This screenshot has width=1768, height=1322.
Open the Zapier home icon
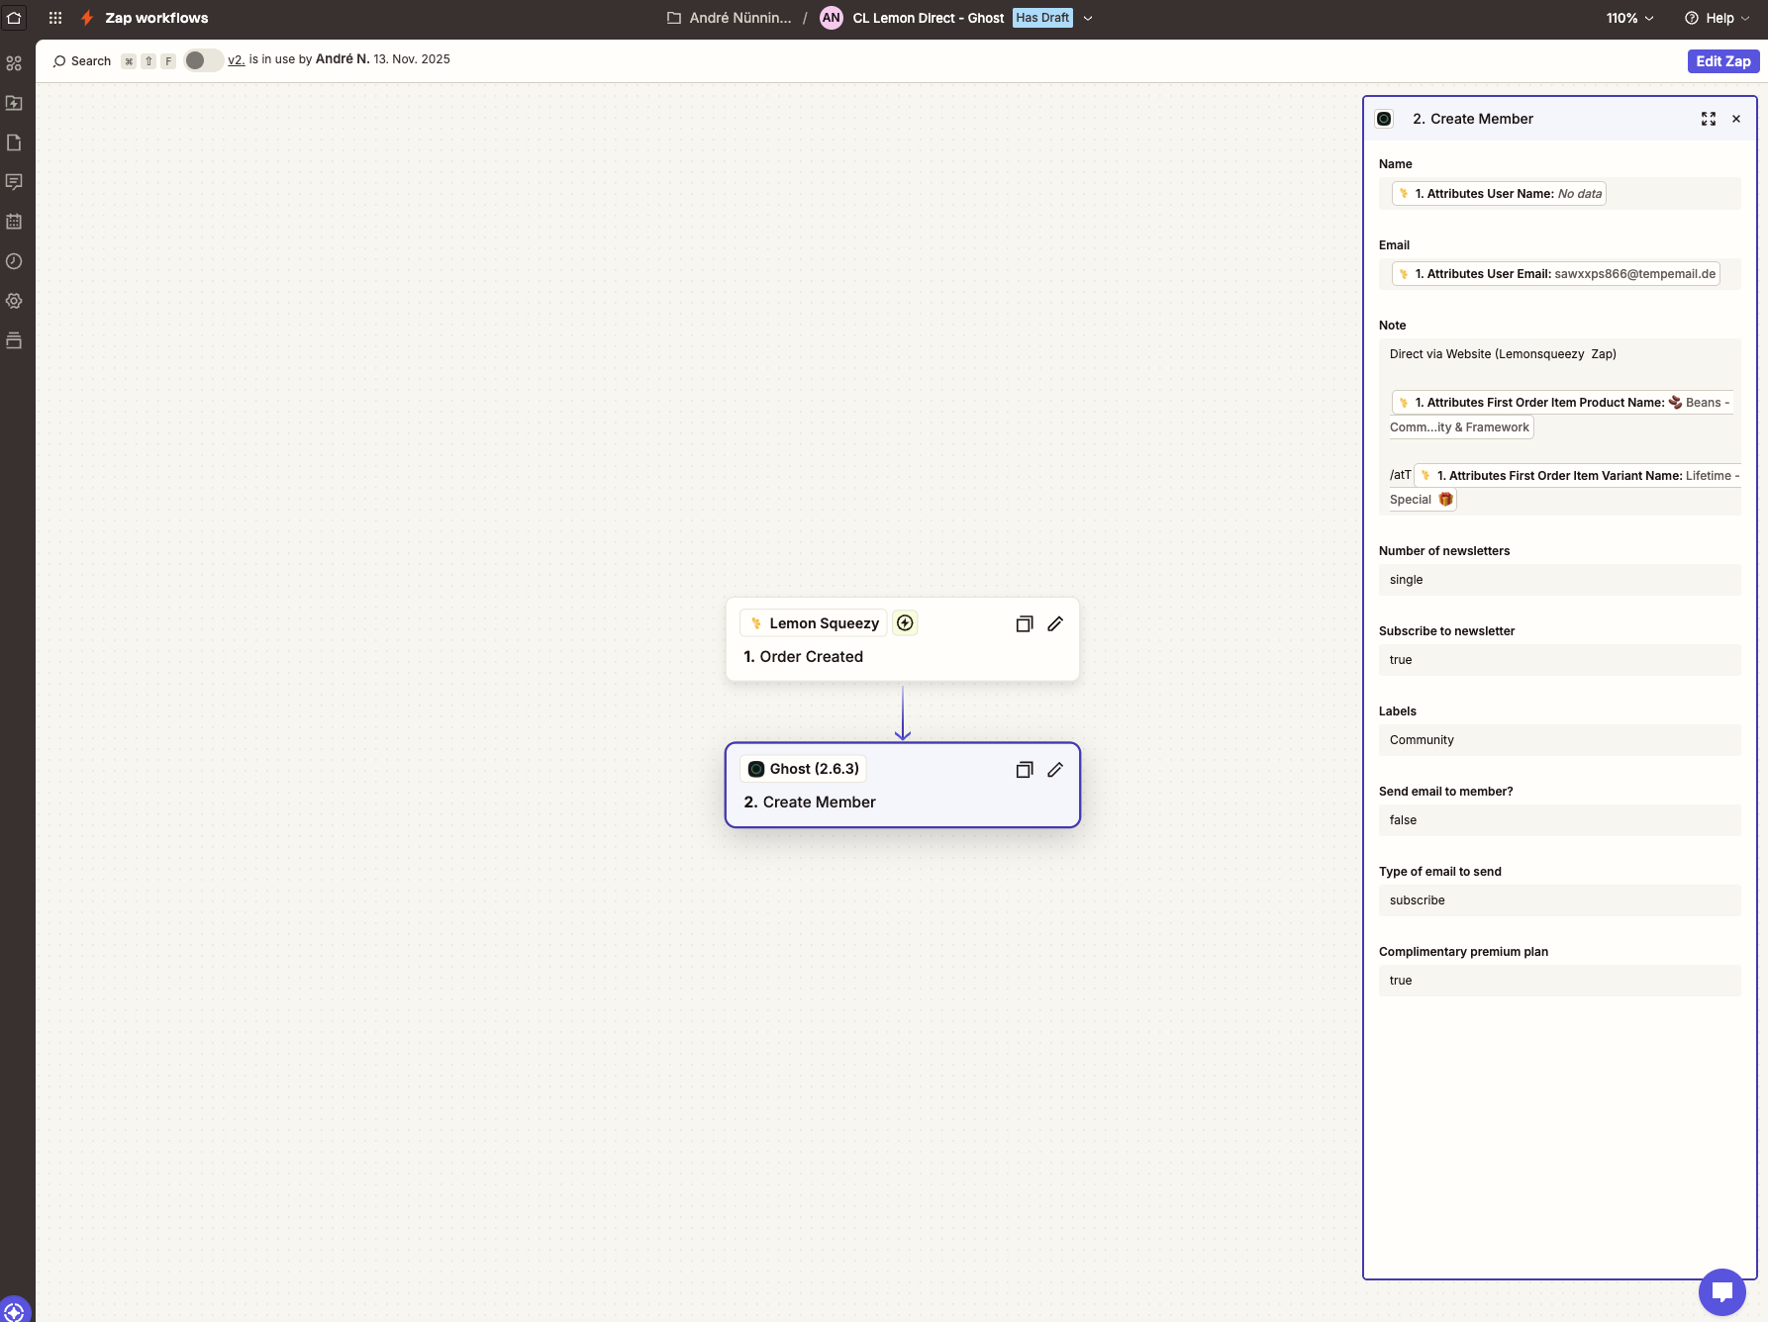click(14, 18)
